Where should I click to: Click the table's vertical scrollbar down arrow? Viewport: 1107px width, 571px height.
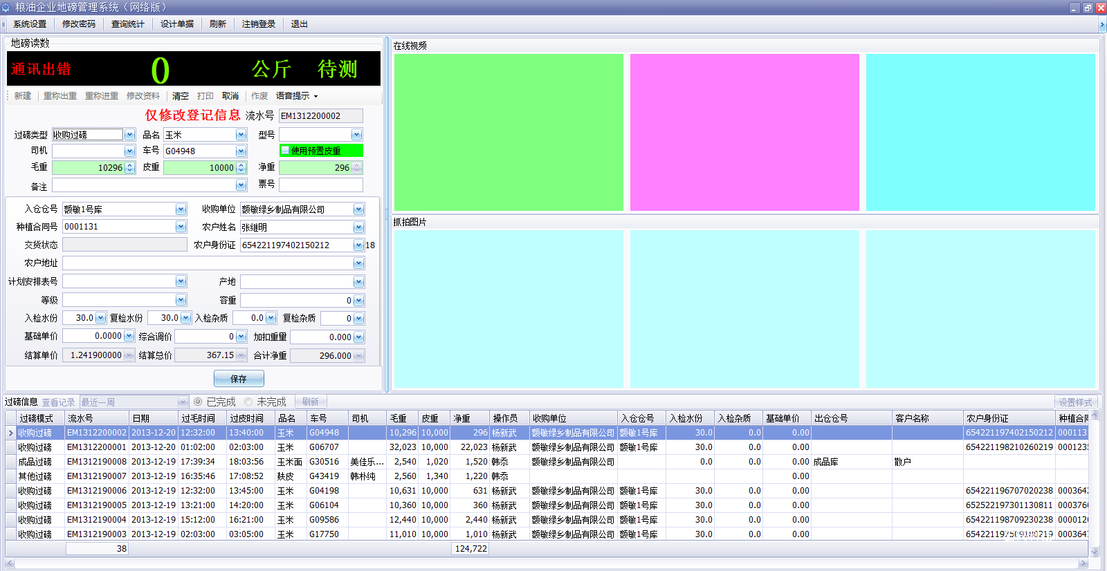(1095, 552)
